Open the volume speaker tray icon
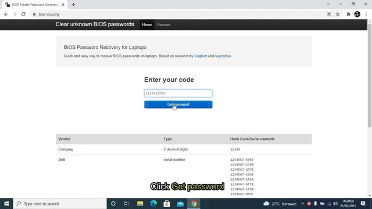This screenshot has height=209, width=372. pos(335,204)
